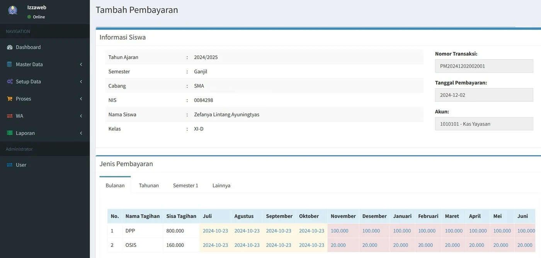
Task: Click the Laporan list icon
Action: 10,133
